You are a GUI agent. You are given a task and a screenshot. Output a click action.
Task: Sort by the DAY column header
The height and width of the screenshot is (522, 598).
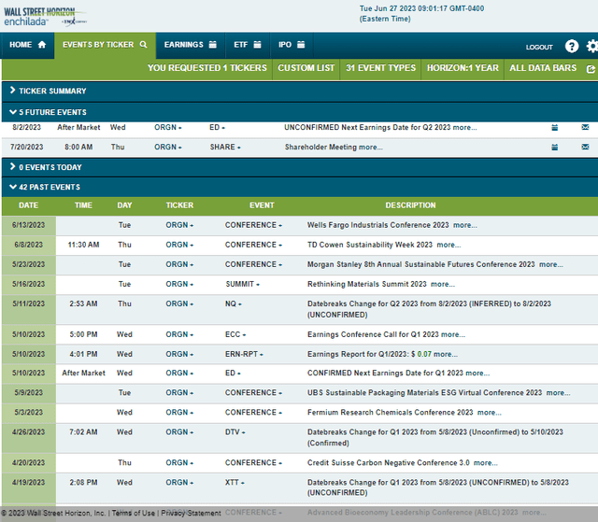pos(124,205)
